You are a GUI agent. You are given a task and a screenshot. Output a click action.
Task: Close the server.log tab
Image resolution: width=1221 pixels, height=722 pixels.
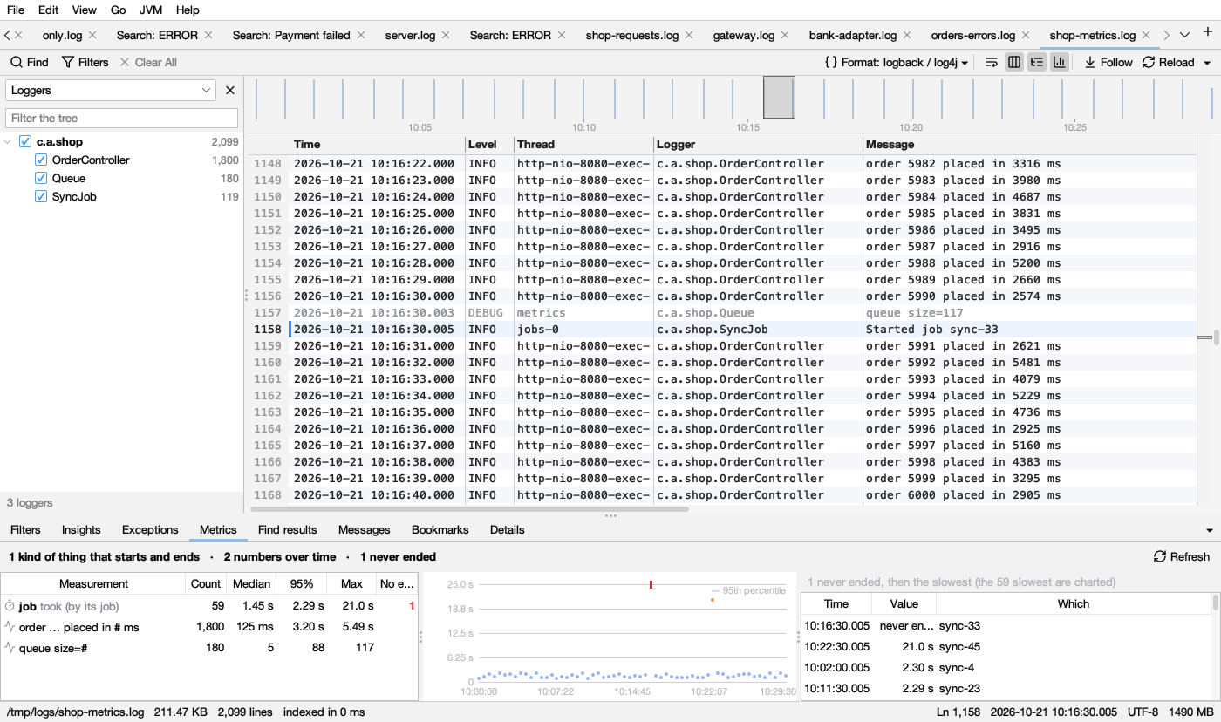click(x=446, y=36)
